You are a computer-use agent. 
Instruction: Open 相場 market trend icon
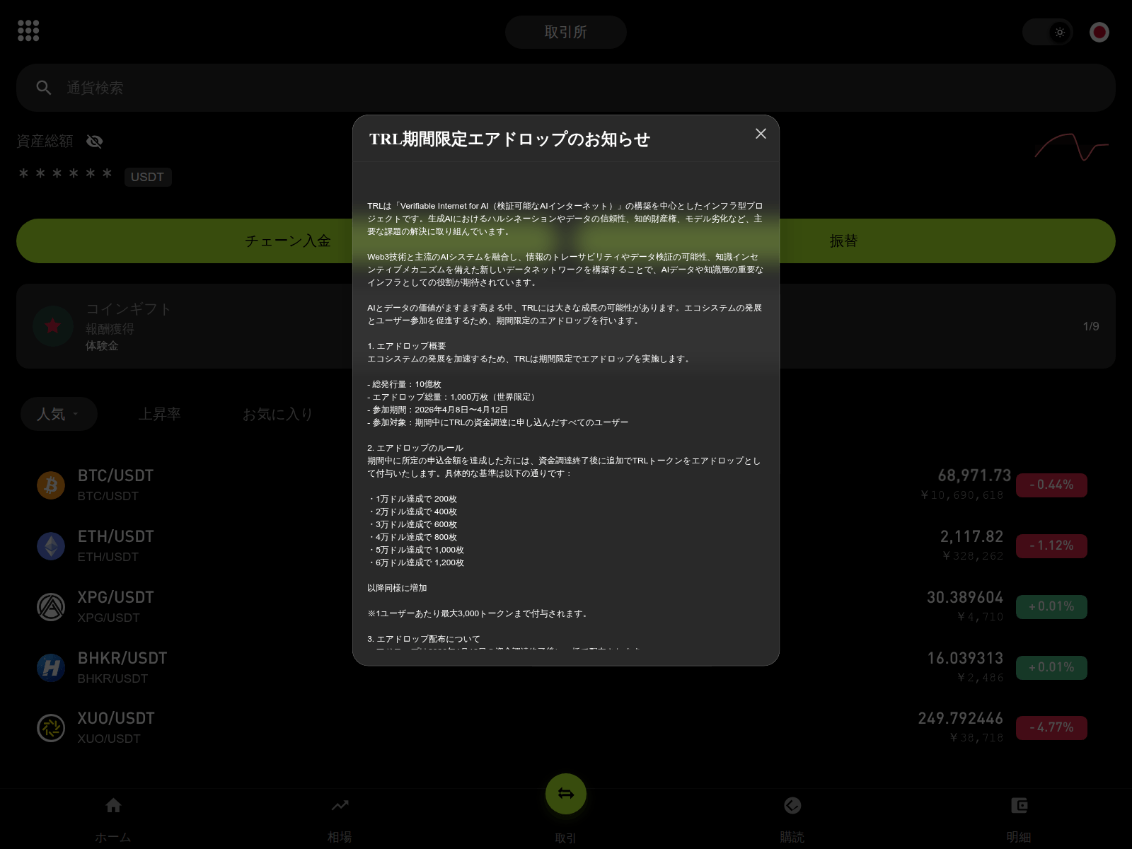click(x=340, y=805)
